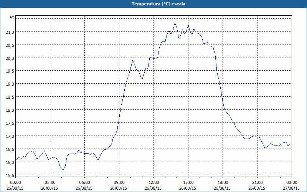Click the 26/08/15 date under 09:00
307x192 pixels.
(119, 188)
